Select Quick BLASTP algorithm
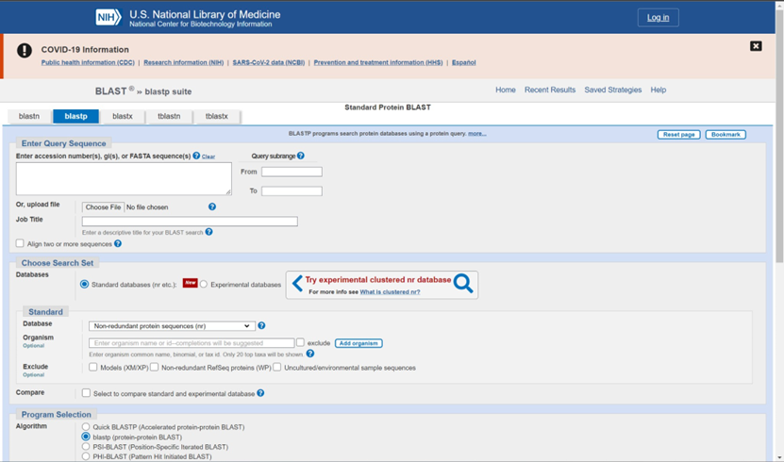 pos(86,427)
